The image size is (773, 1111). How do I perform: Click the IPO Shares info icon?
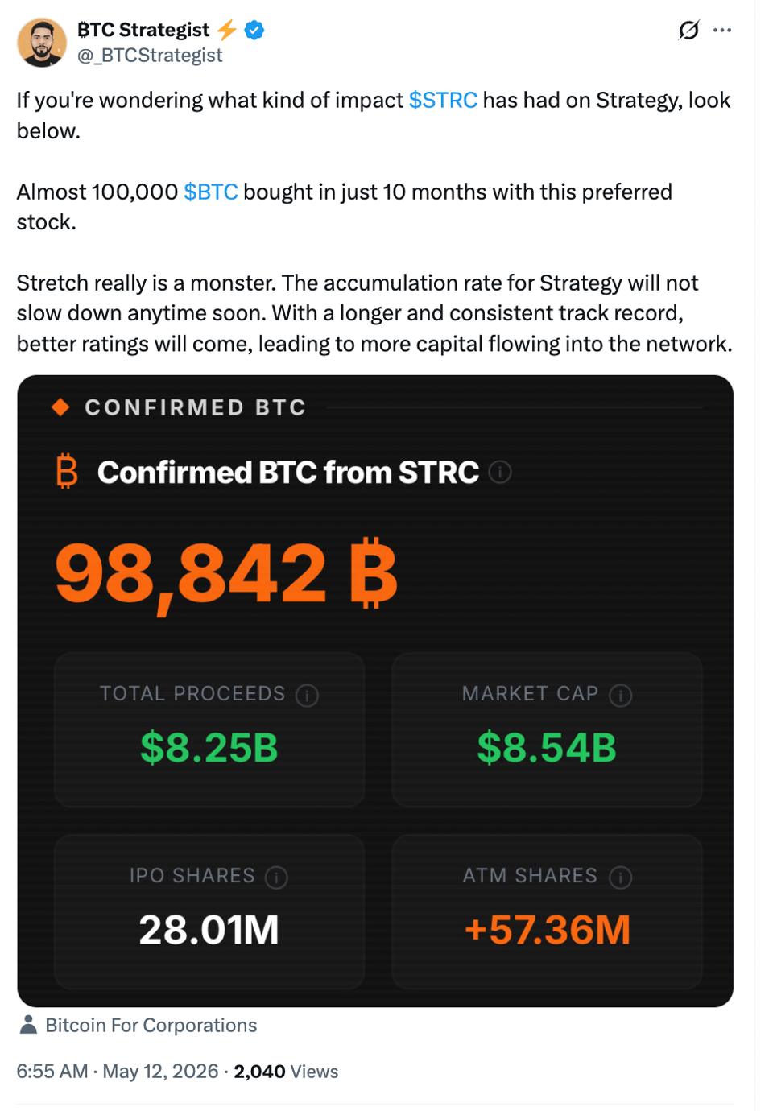(276, 877)
